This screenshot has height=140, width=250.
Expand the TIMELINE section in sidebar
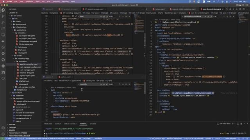pos(24,127)
